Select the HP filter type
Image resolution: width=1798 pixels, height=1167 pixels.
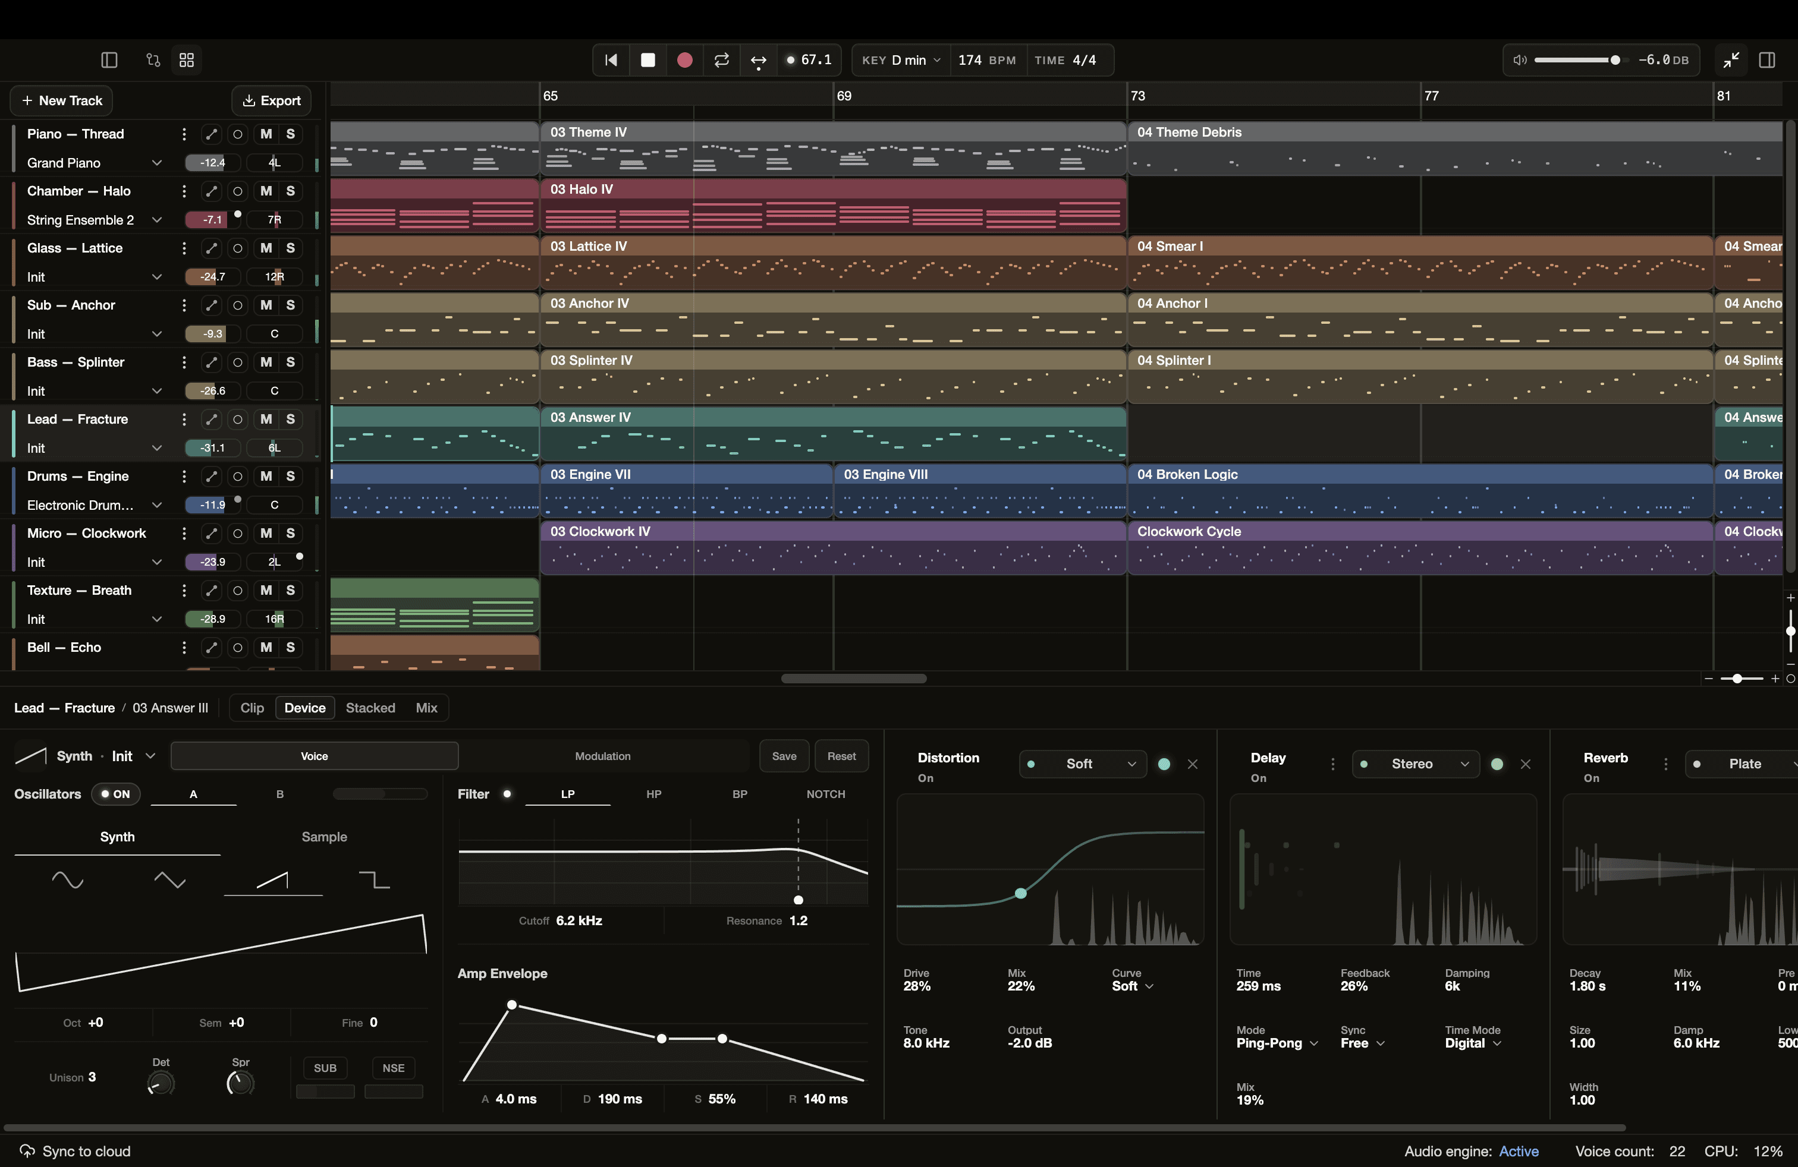pos(653,794)
